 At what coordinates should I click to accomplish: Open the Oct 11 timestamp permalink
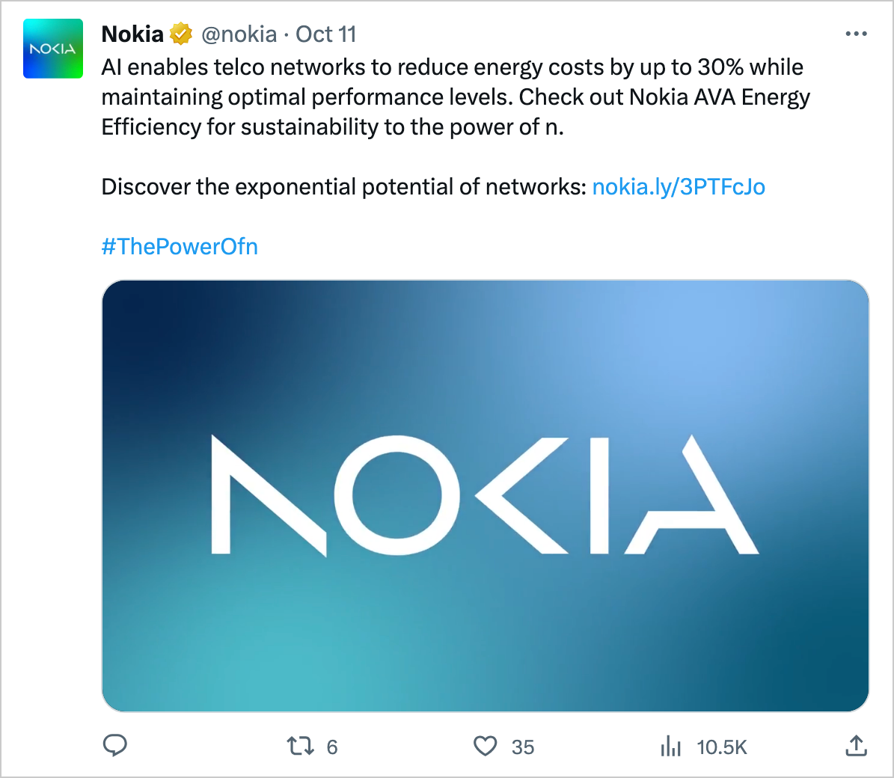[326, 34]
